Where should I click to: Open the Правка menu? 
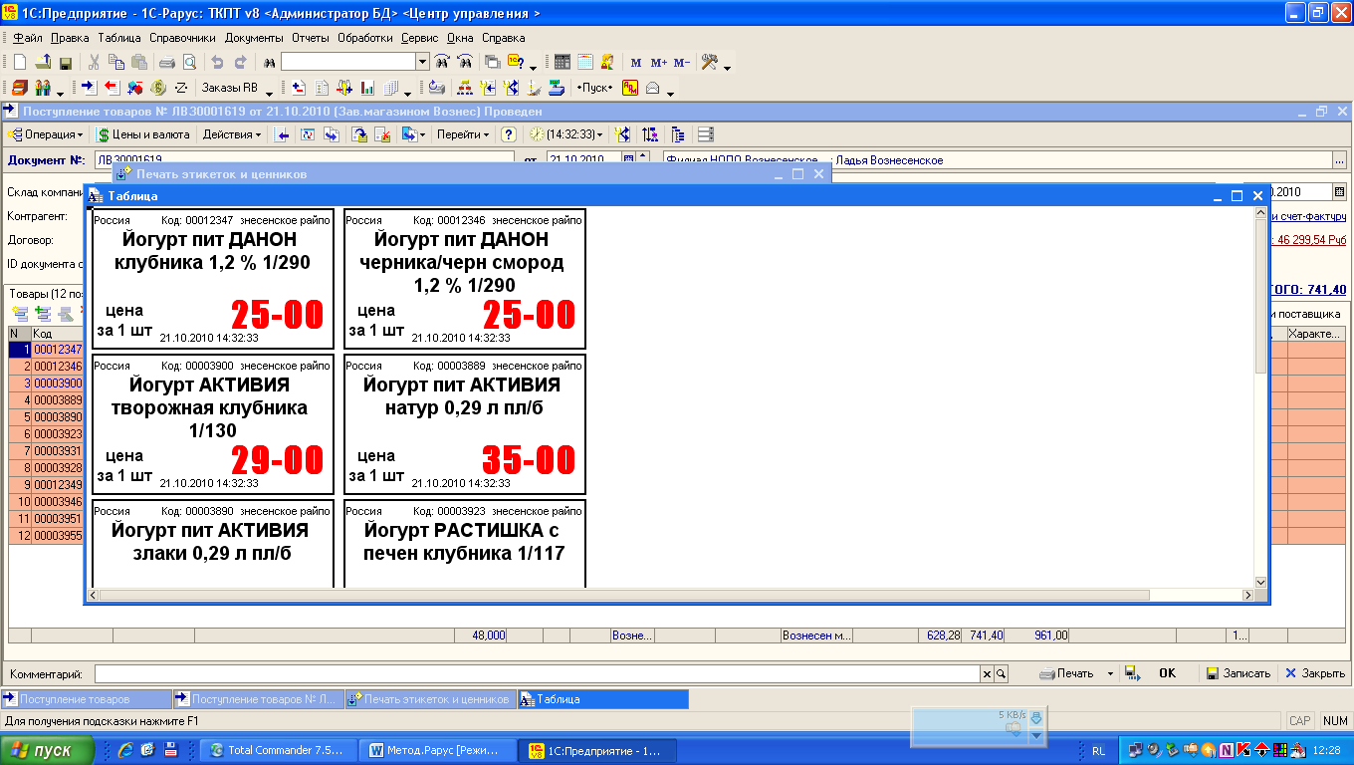70,38
